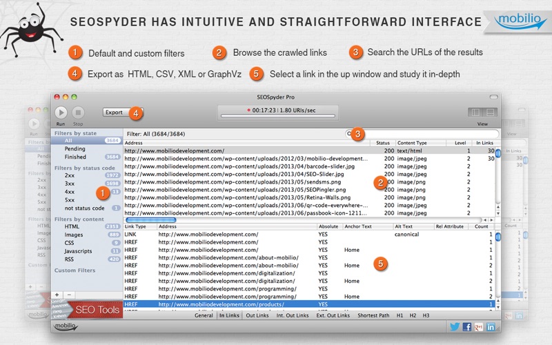Open the H2 tab
This screenshot has height=345, width=552.
coord(413,315)
